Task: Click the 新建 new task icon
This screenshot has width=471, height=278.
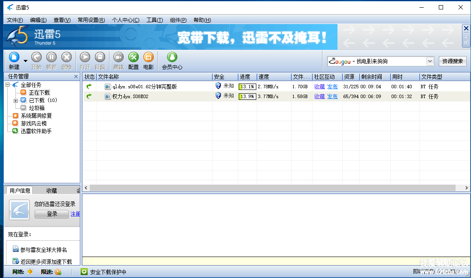Action: pos(14,57)
